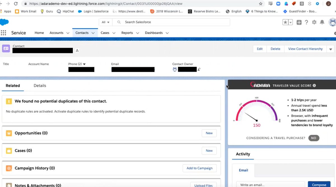Click New in Opportunities section

[x=209, y=133]
